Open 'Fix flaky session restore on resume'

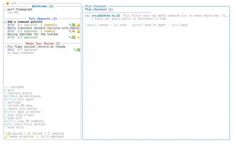point(36,47)
